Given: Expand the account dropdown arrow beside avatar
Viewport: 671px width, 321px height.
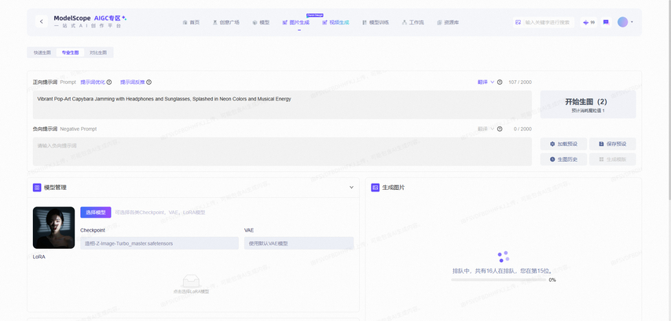Looking at the screenshot, I should click(632, 22).
